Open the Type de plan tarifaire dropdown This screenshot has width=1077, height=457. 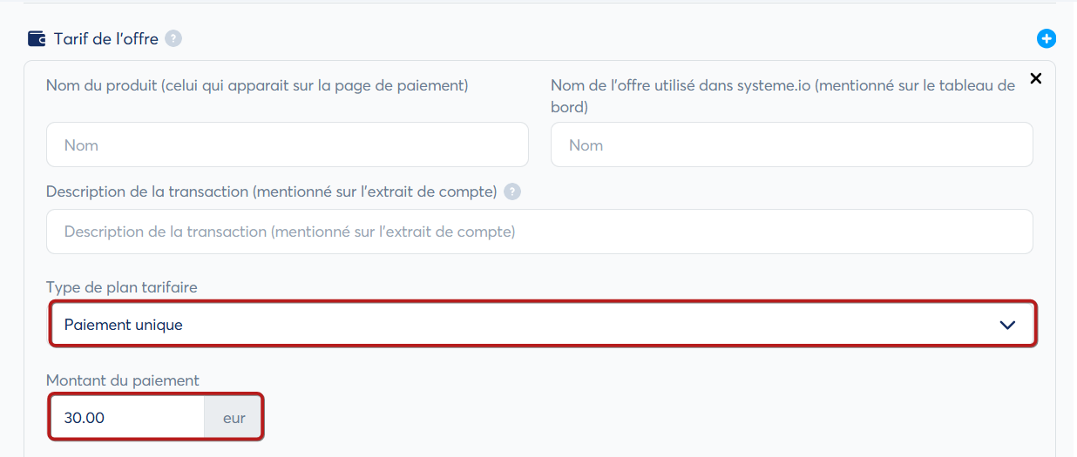542,325
